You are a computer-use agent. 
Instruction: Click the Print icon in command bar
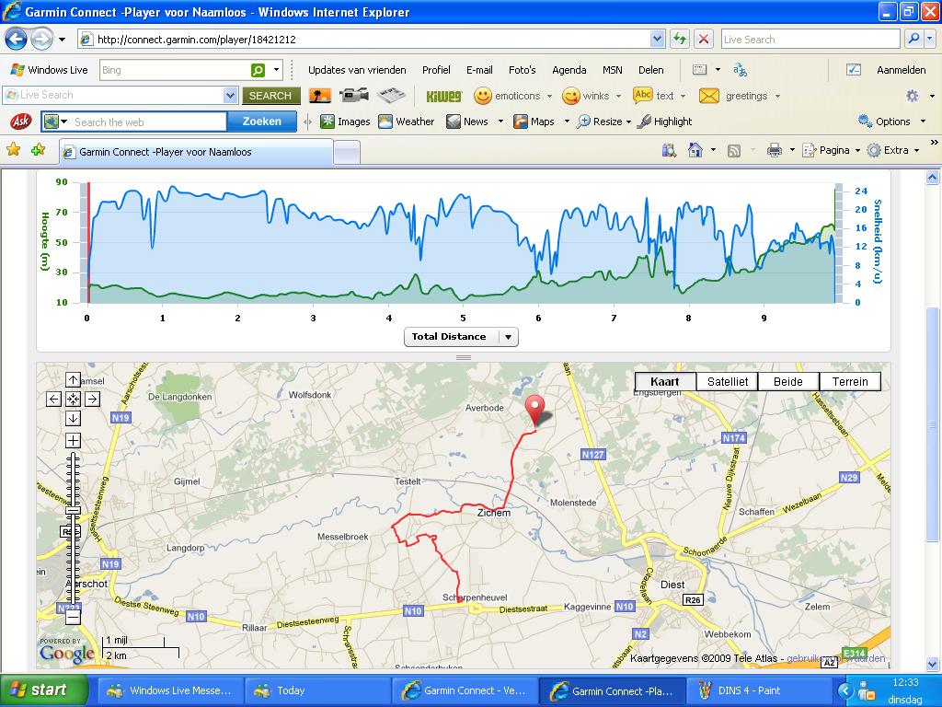click(775, 150)
